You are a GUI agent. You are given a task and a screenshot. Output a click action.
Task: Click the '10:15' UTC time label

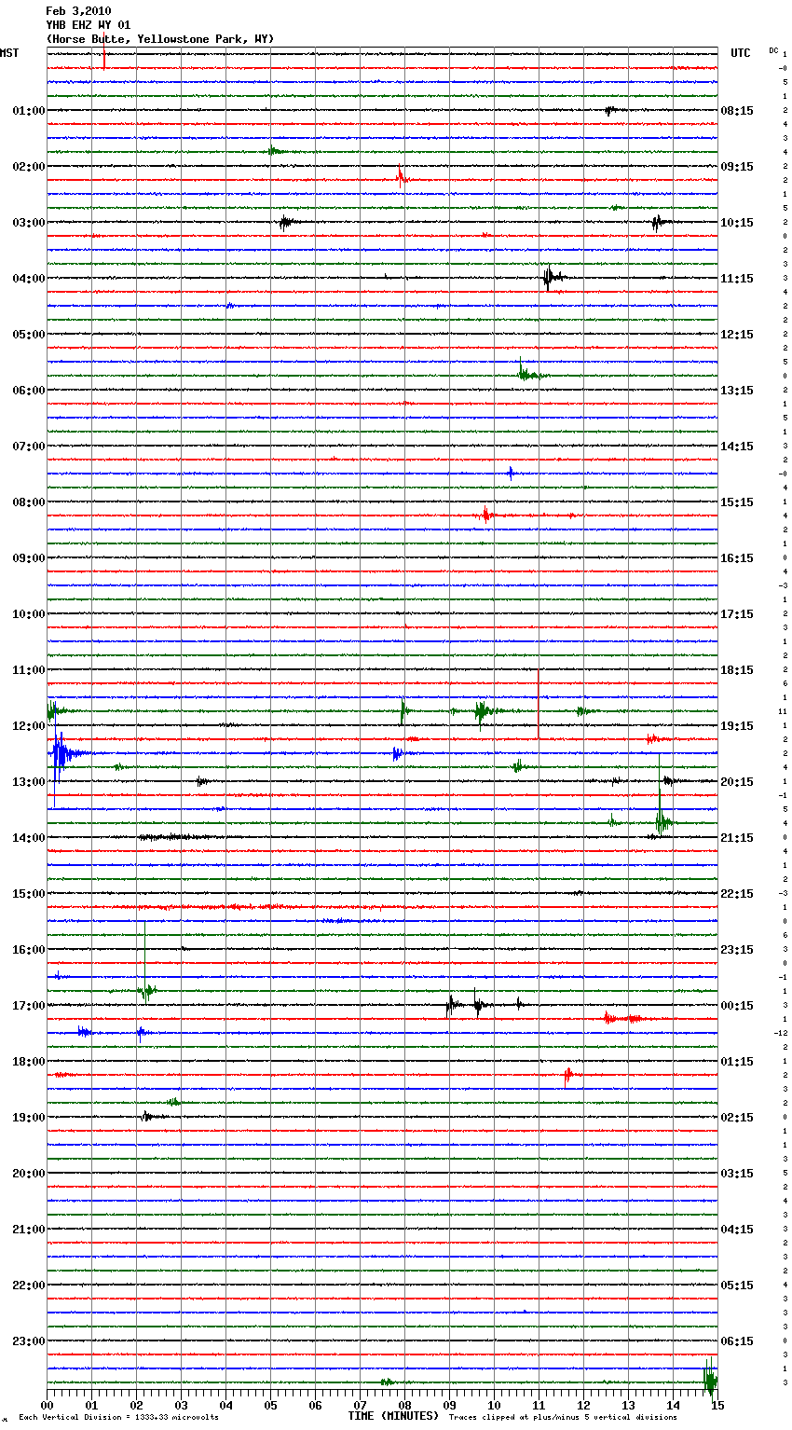(x=737, y=223)
